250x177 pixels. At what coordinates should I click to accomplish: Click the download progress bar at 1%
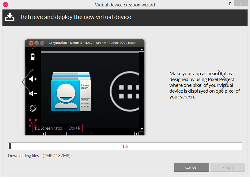pos(125,146)
